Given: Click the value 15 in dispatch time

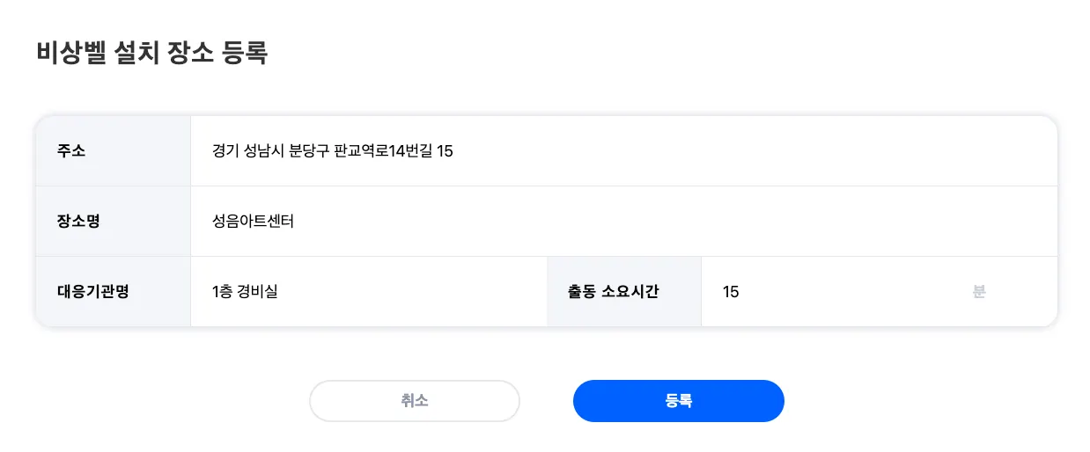Looking at the screenshot, I should (x=731, y=292).
